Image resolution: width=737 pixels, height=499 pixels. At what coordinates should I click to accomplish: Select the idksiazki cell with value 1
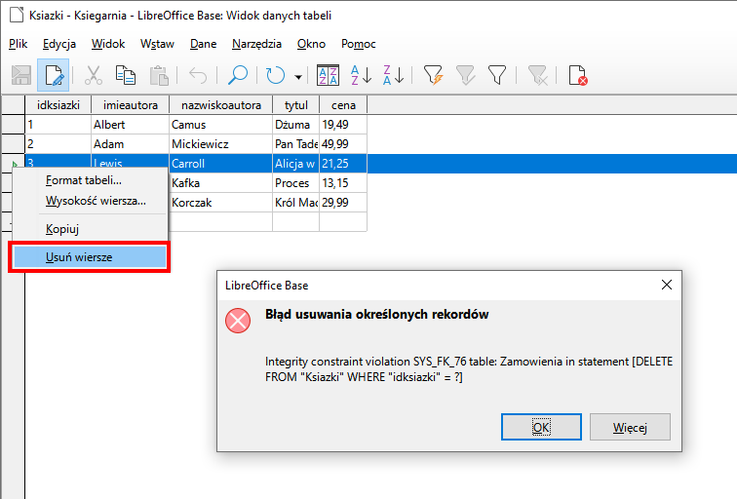58,125
